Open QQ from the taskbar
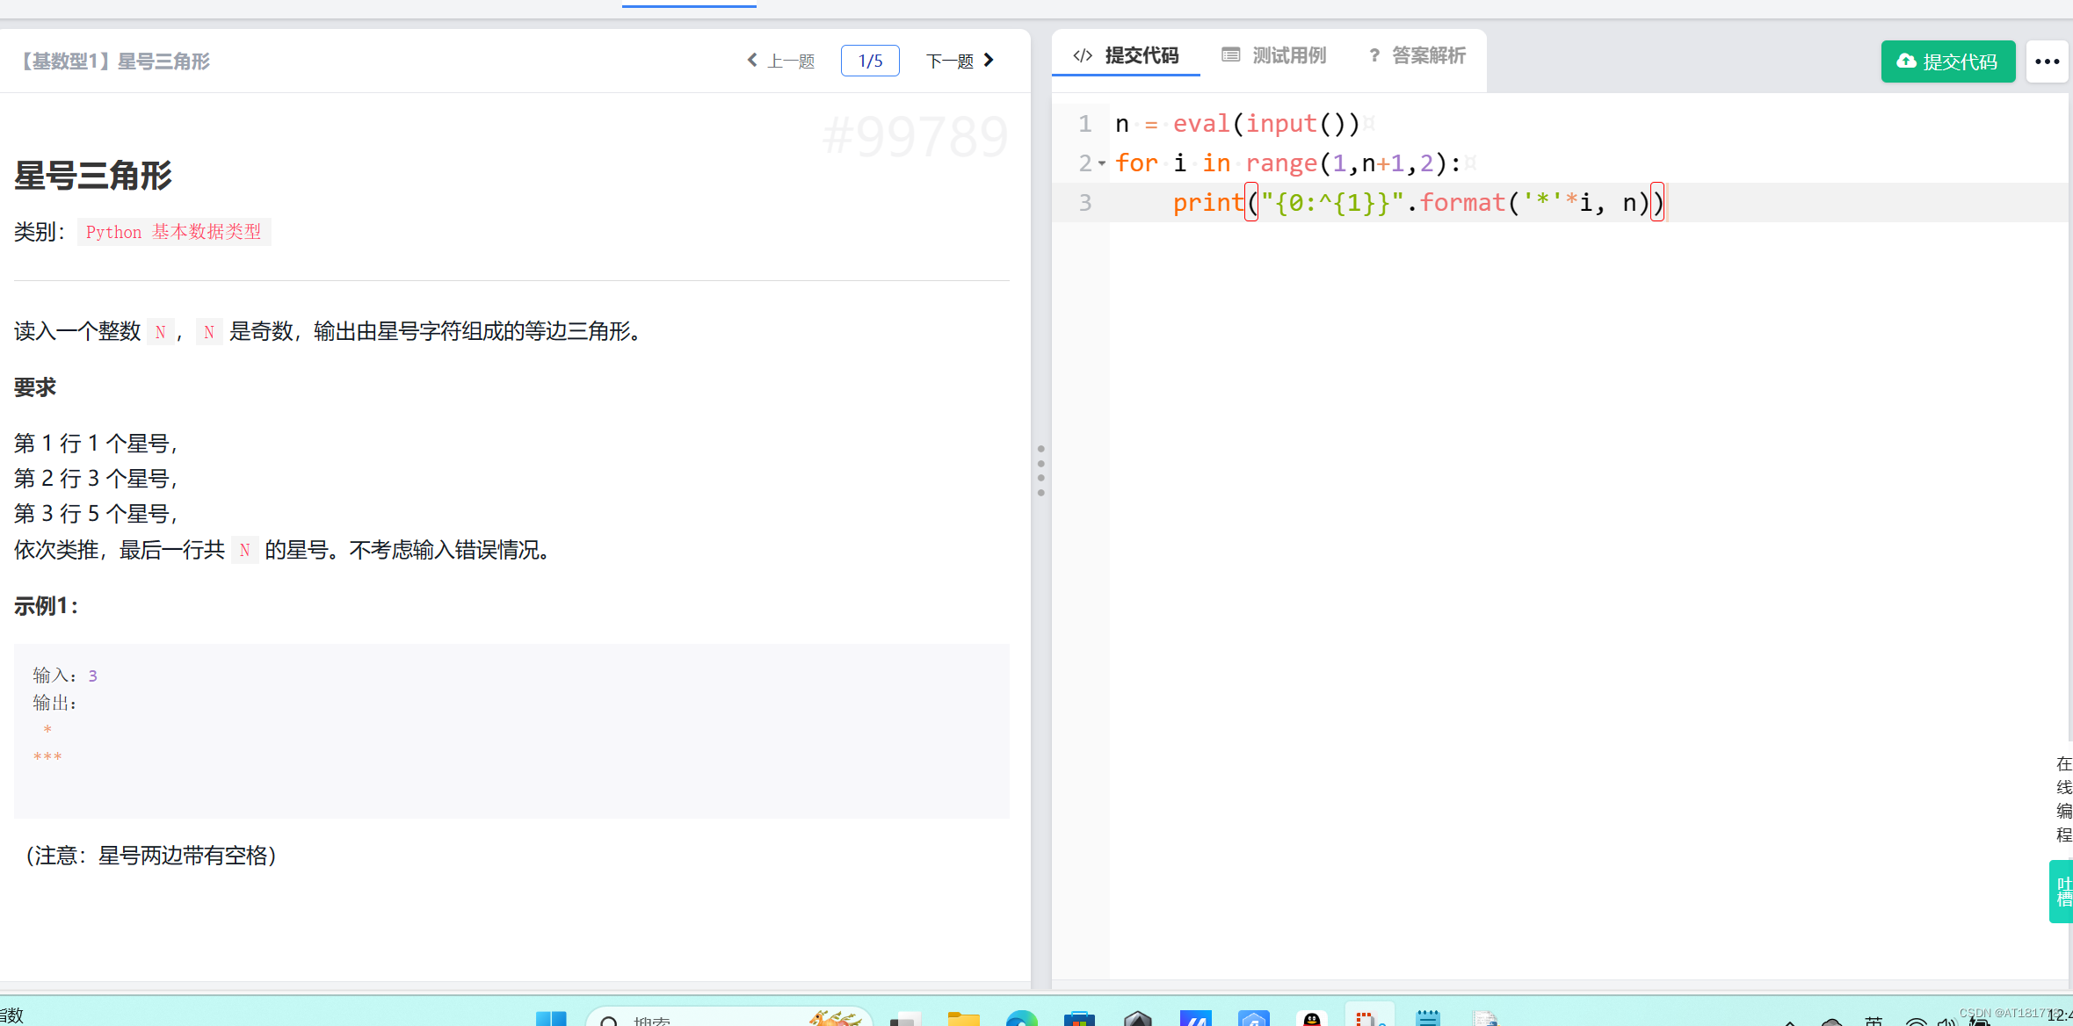The height and width of the screenshot is (1026, 2073). [1312, 1019]
